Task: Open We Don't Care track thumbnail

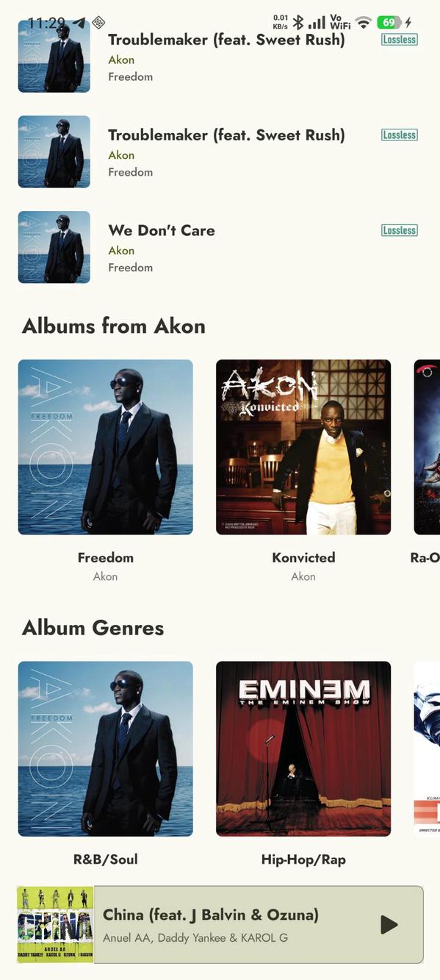Action: coord(54,247)
